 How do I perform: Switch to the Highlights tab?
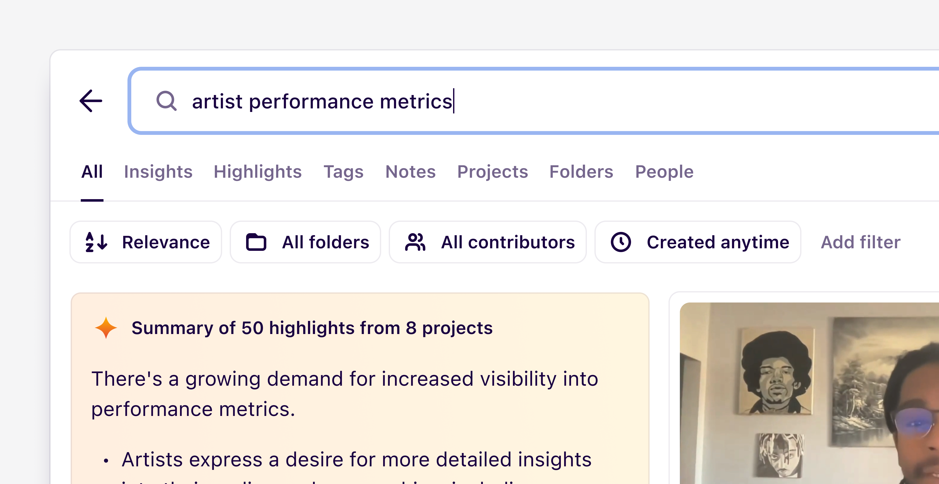(257, 171)
